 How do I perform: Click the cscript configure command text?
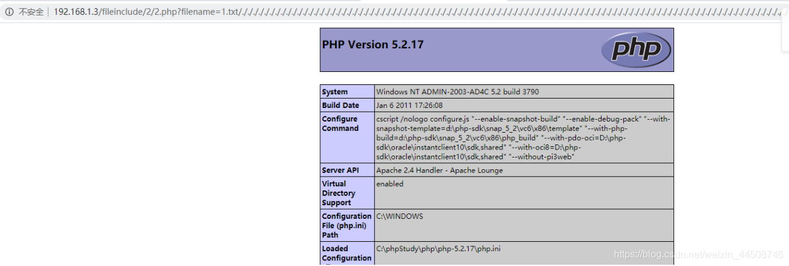coord(523,138)
